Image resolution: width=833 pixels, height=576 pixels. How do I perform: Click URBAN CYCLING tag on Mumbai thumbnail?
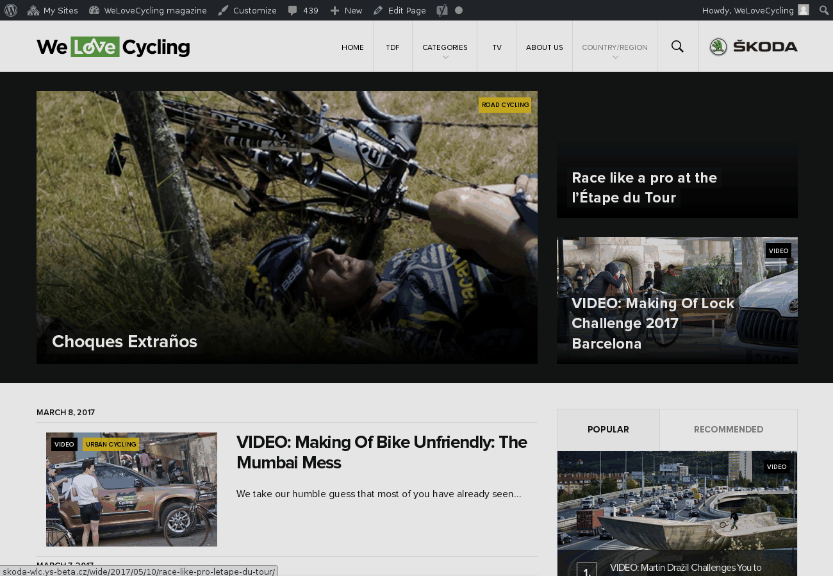(x=111, y=445)
